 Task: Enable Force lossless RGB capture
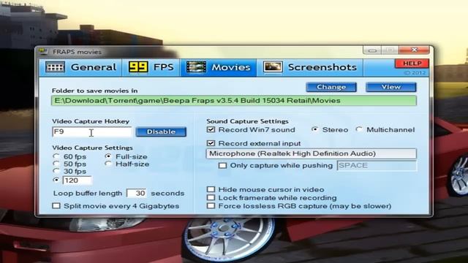211,206
